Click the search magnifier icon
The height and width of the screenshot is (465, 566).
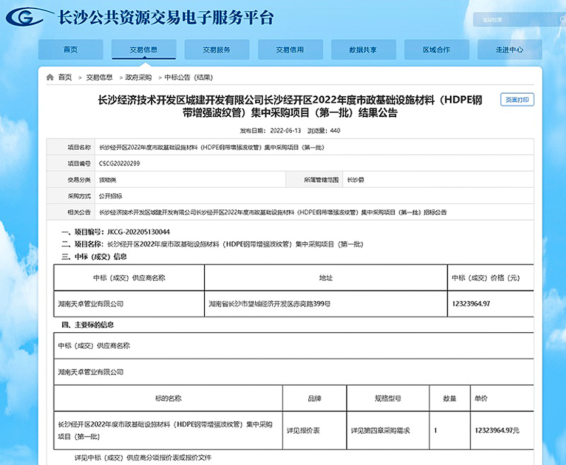(x=561, y=20)
